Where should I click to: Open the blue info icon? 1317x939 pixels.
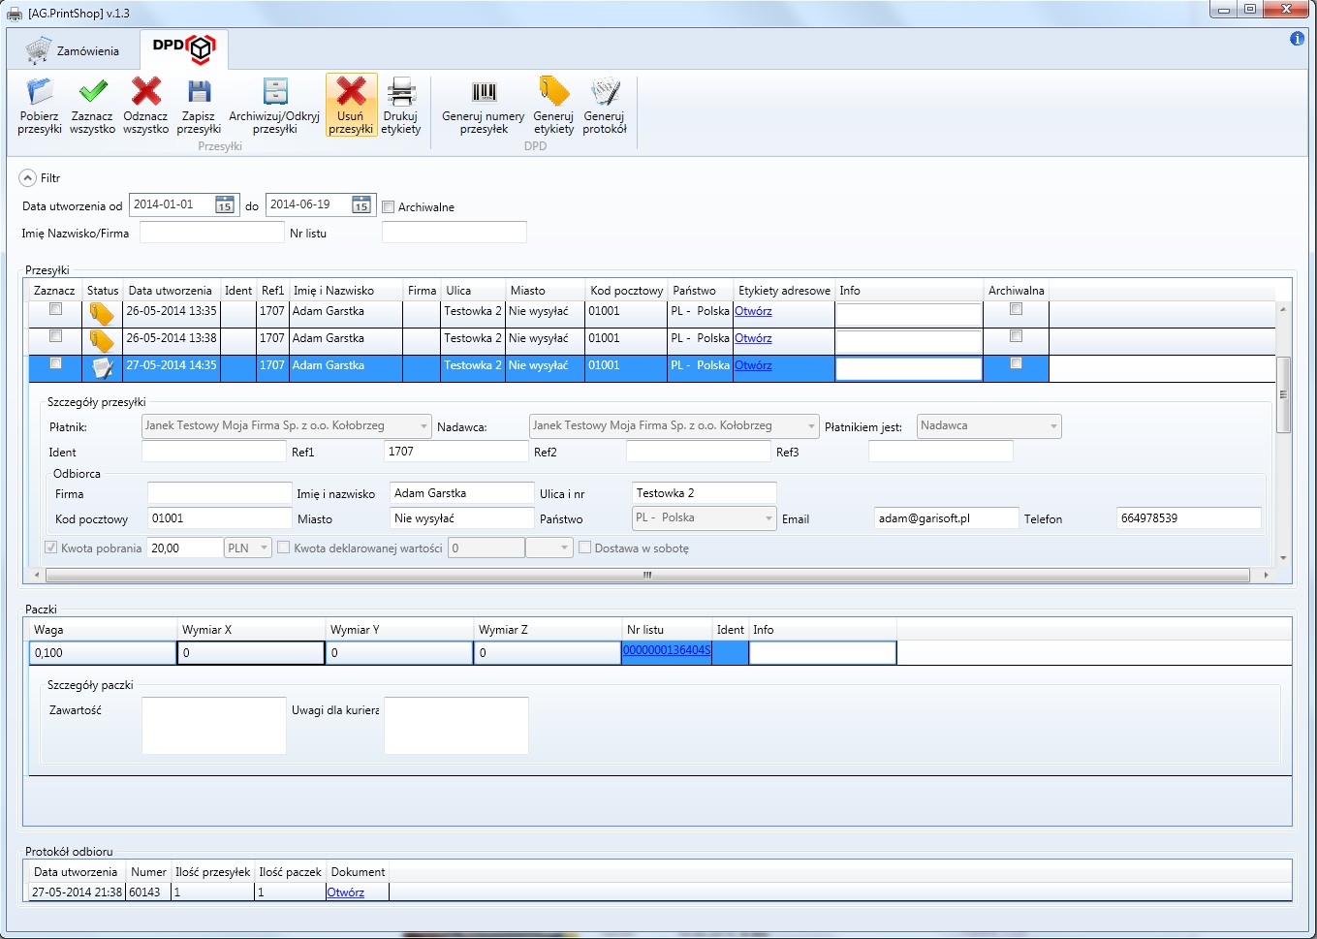(1297, 39)
